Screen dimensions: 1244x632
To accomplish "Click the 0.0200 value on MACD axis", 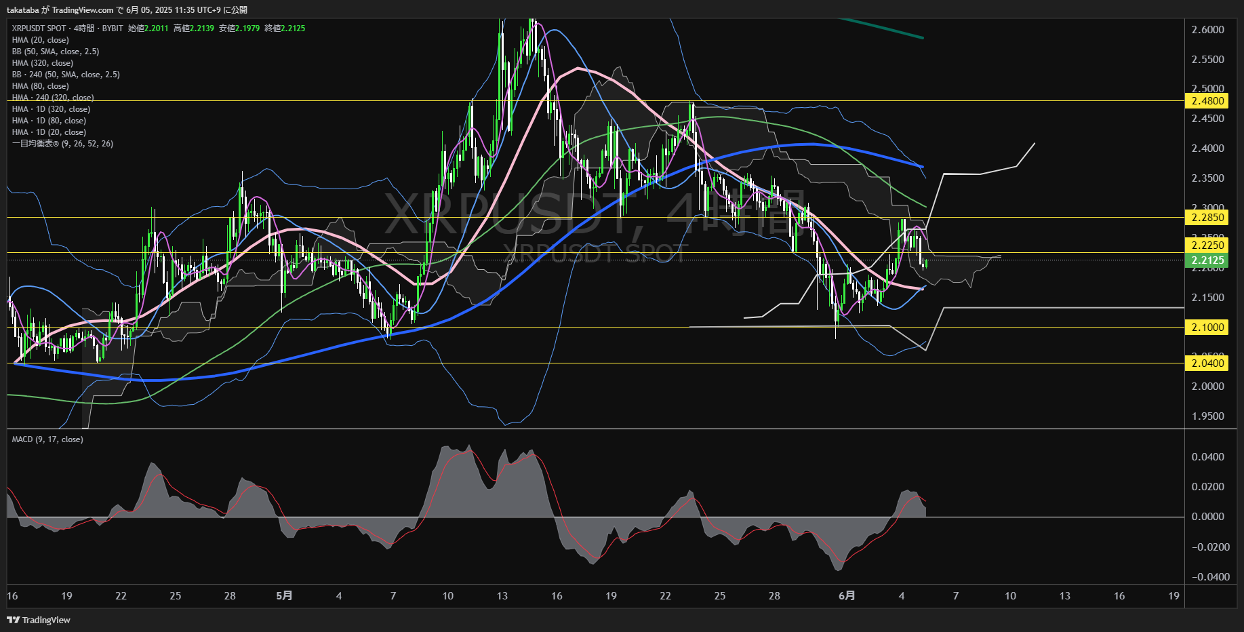I will pyautogui.click(x=1207, y=487).
